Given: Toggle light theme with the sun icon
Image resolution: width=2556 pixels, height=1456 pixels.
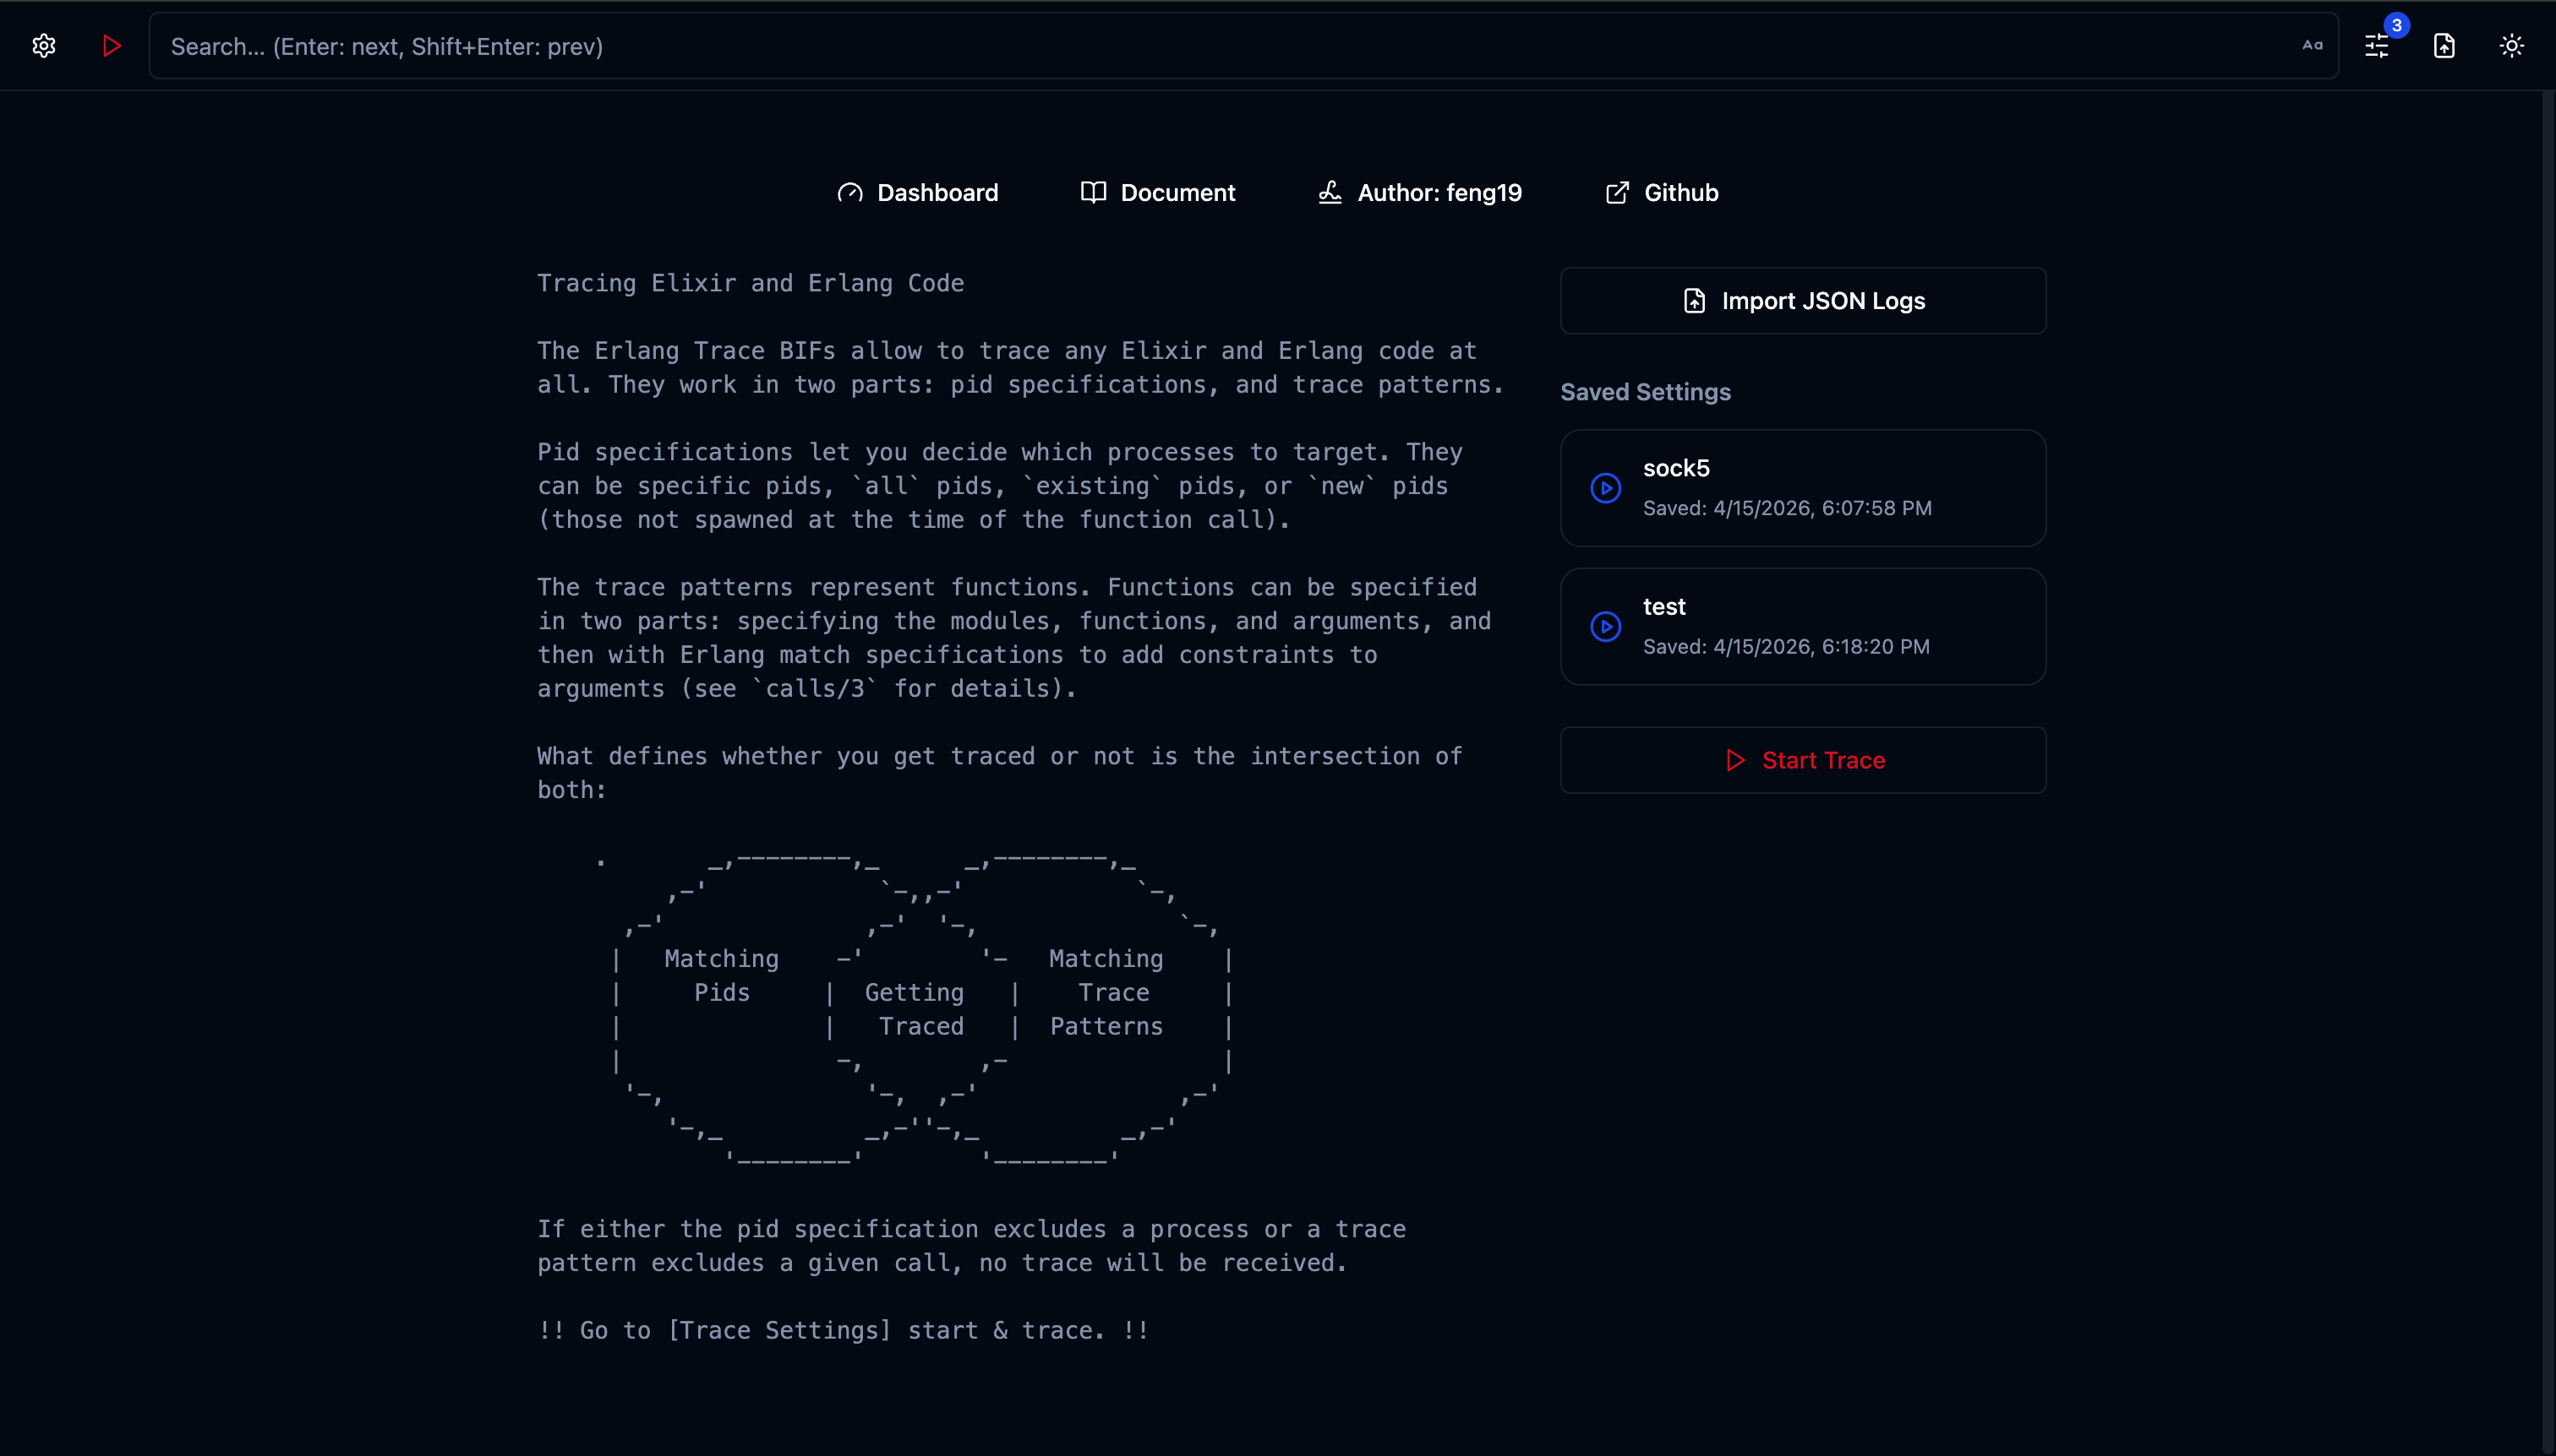Looking at the screenshot, I should pyautogui.click(x=2512, y=45).
